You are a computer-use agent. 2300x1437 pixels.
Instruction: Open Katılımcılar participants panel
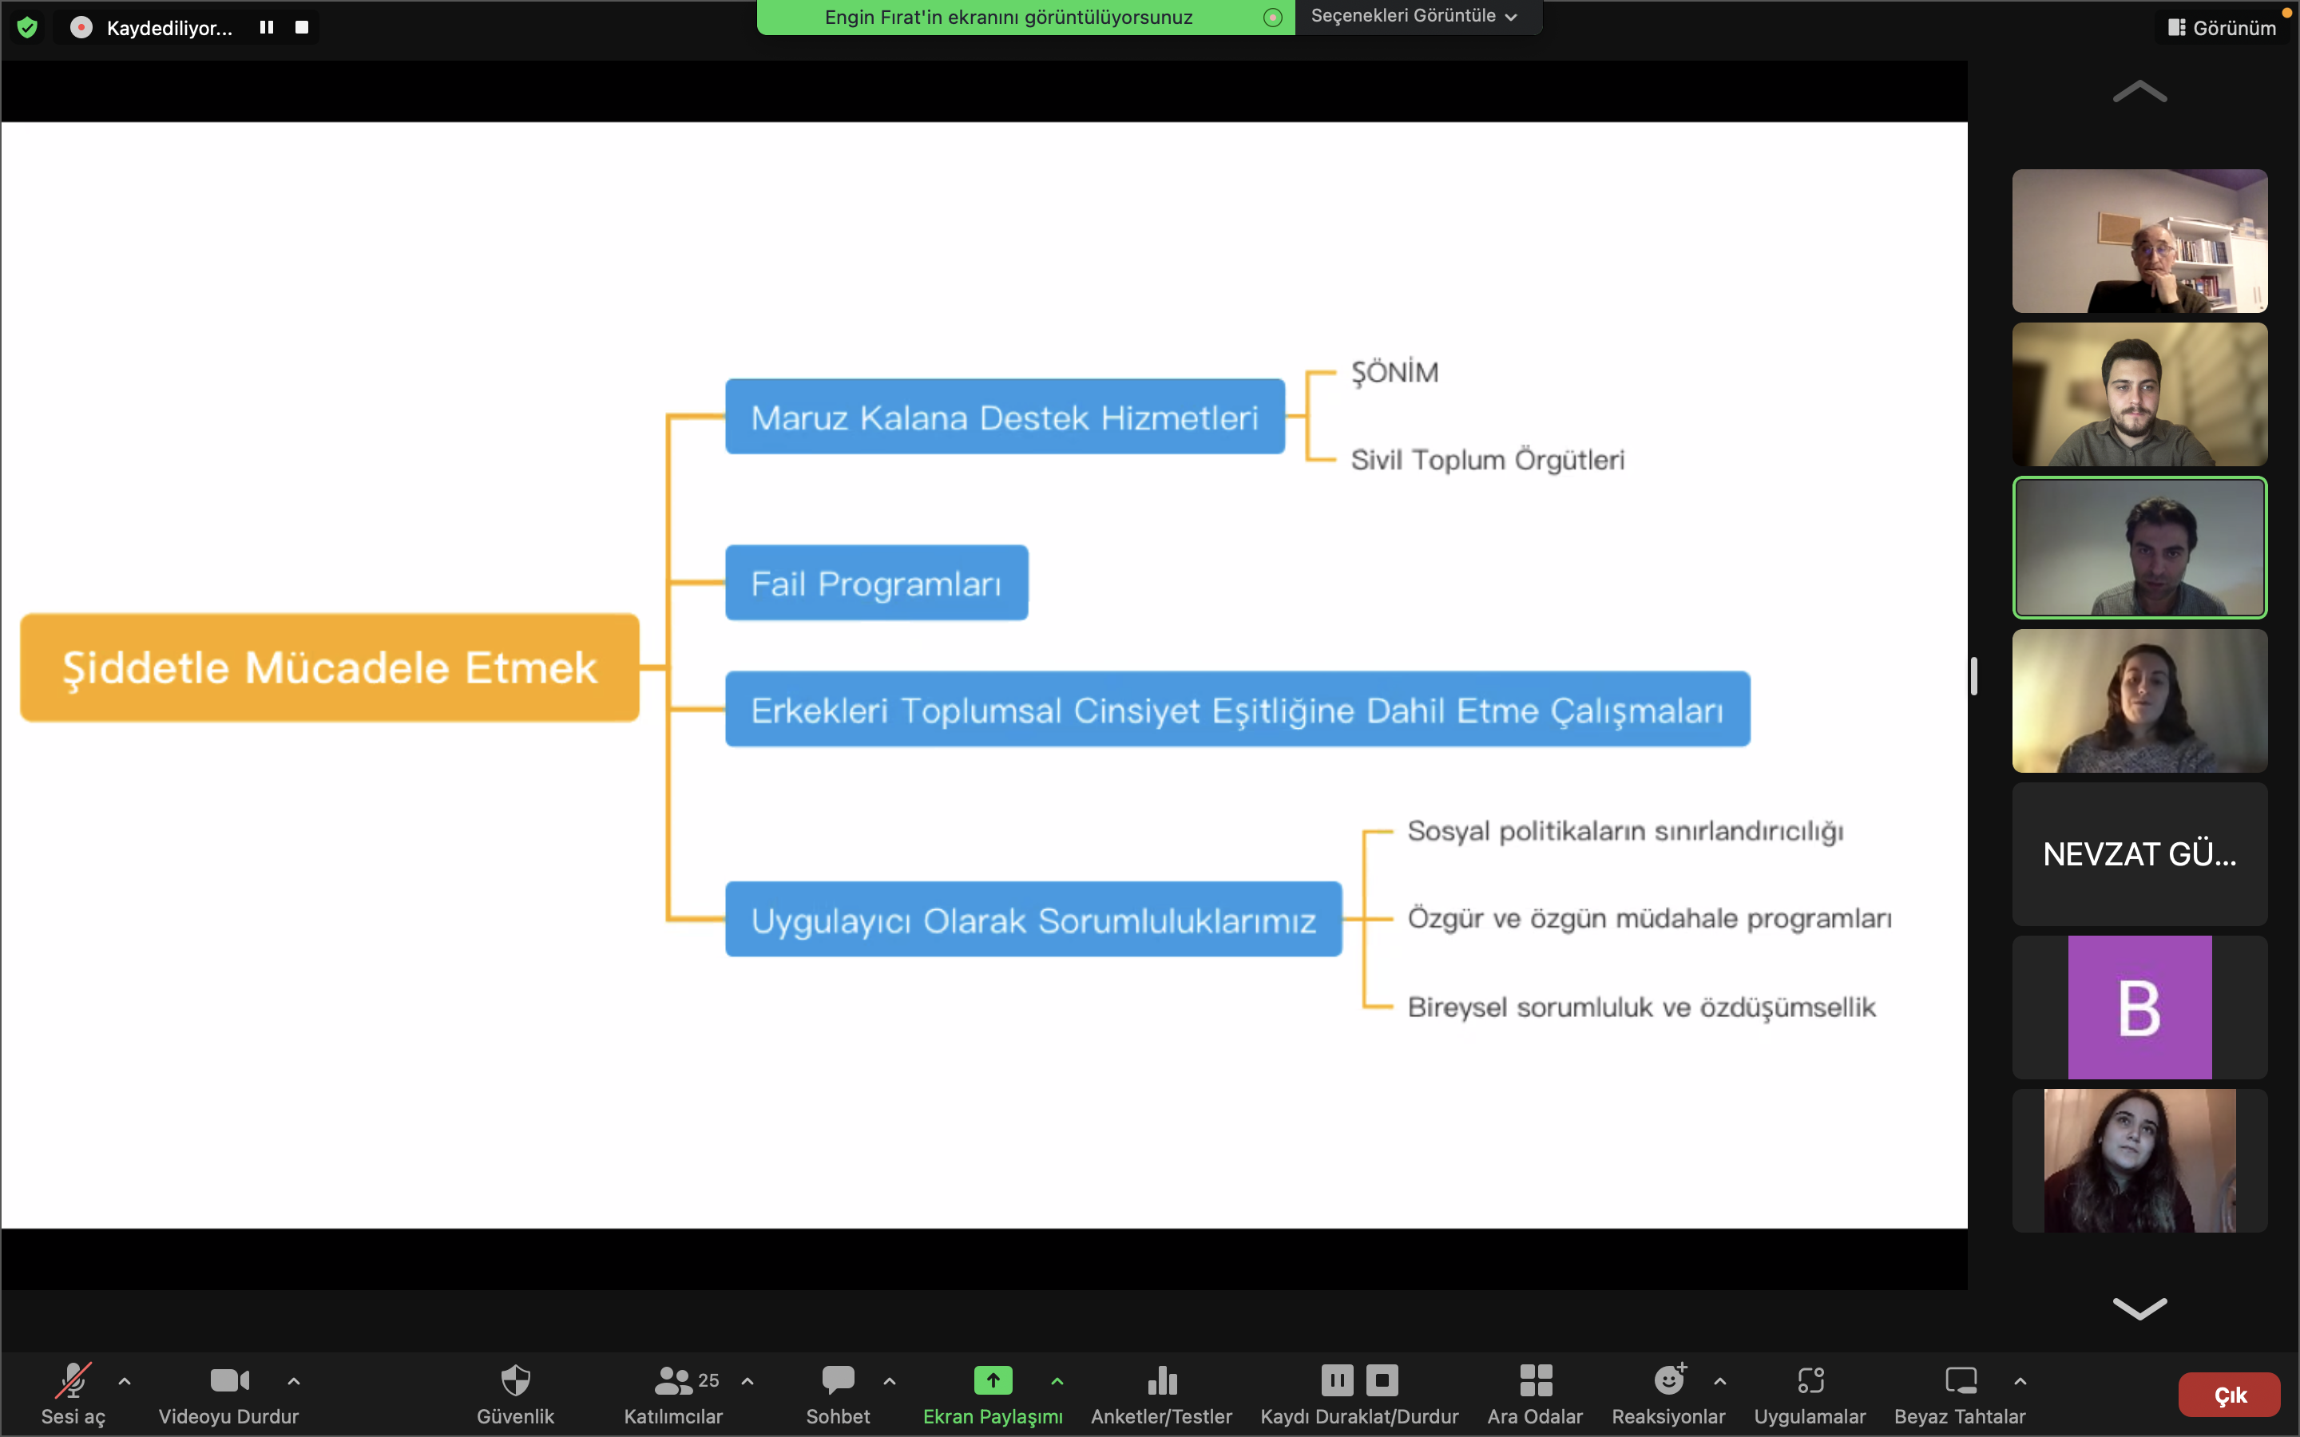(674, 1381)
